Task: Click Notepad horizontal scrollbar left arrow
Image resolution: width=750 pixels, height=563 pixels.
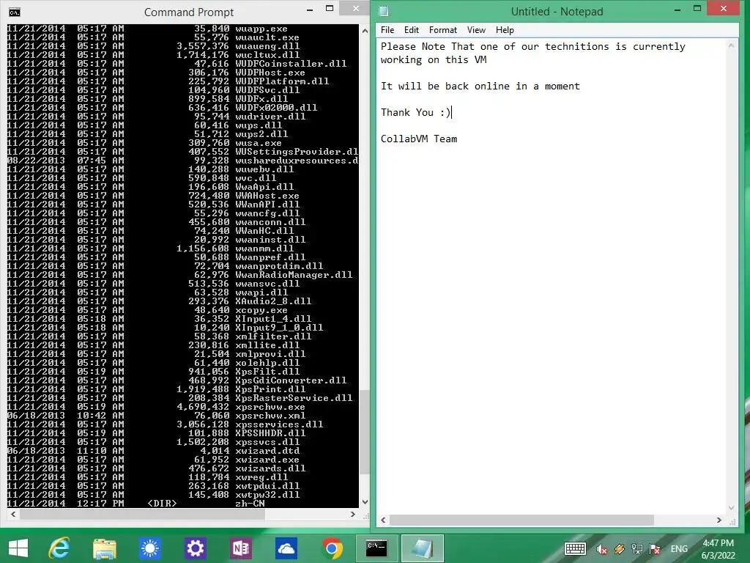Action: pyautogui.click(x=383, y=520)
